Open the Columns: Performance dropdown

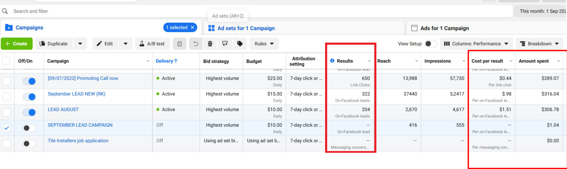coord(476,44)
